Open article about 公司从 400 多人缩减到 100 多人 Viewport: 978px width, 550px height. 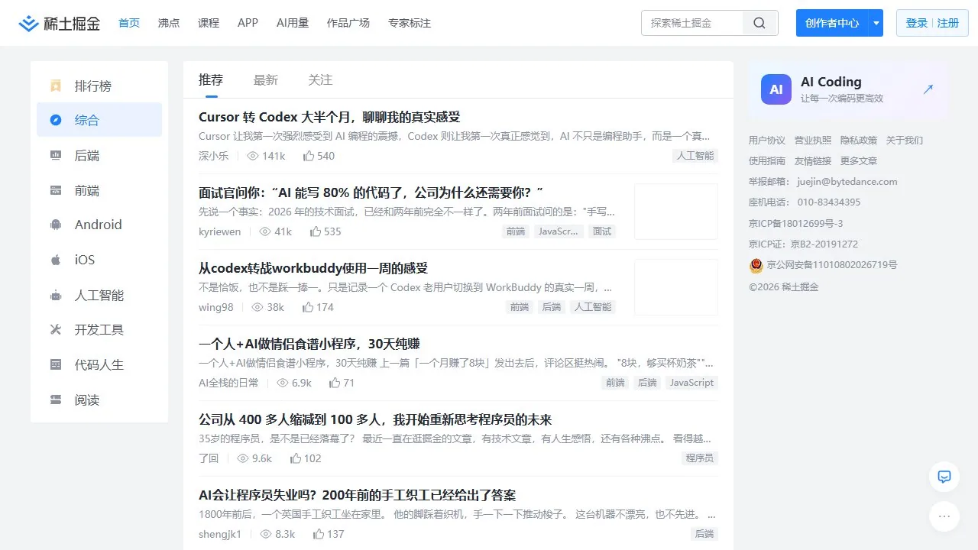(375, 419)
